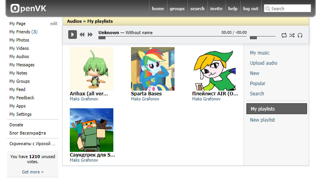The width and height of the screenshot is (322, 184).
Task: Open groups in the top navigation
Action: pos(177,9)
